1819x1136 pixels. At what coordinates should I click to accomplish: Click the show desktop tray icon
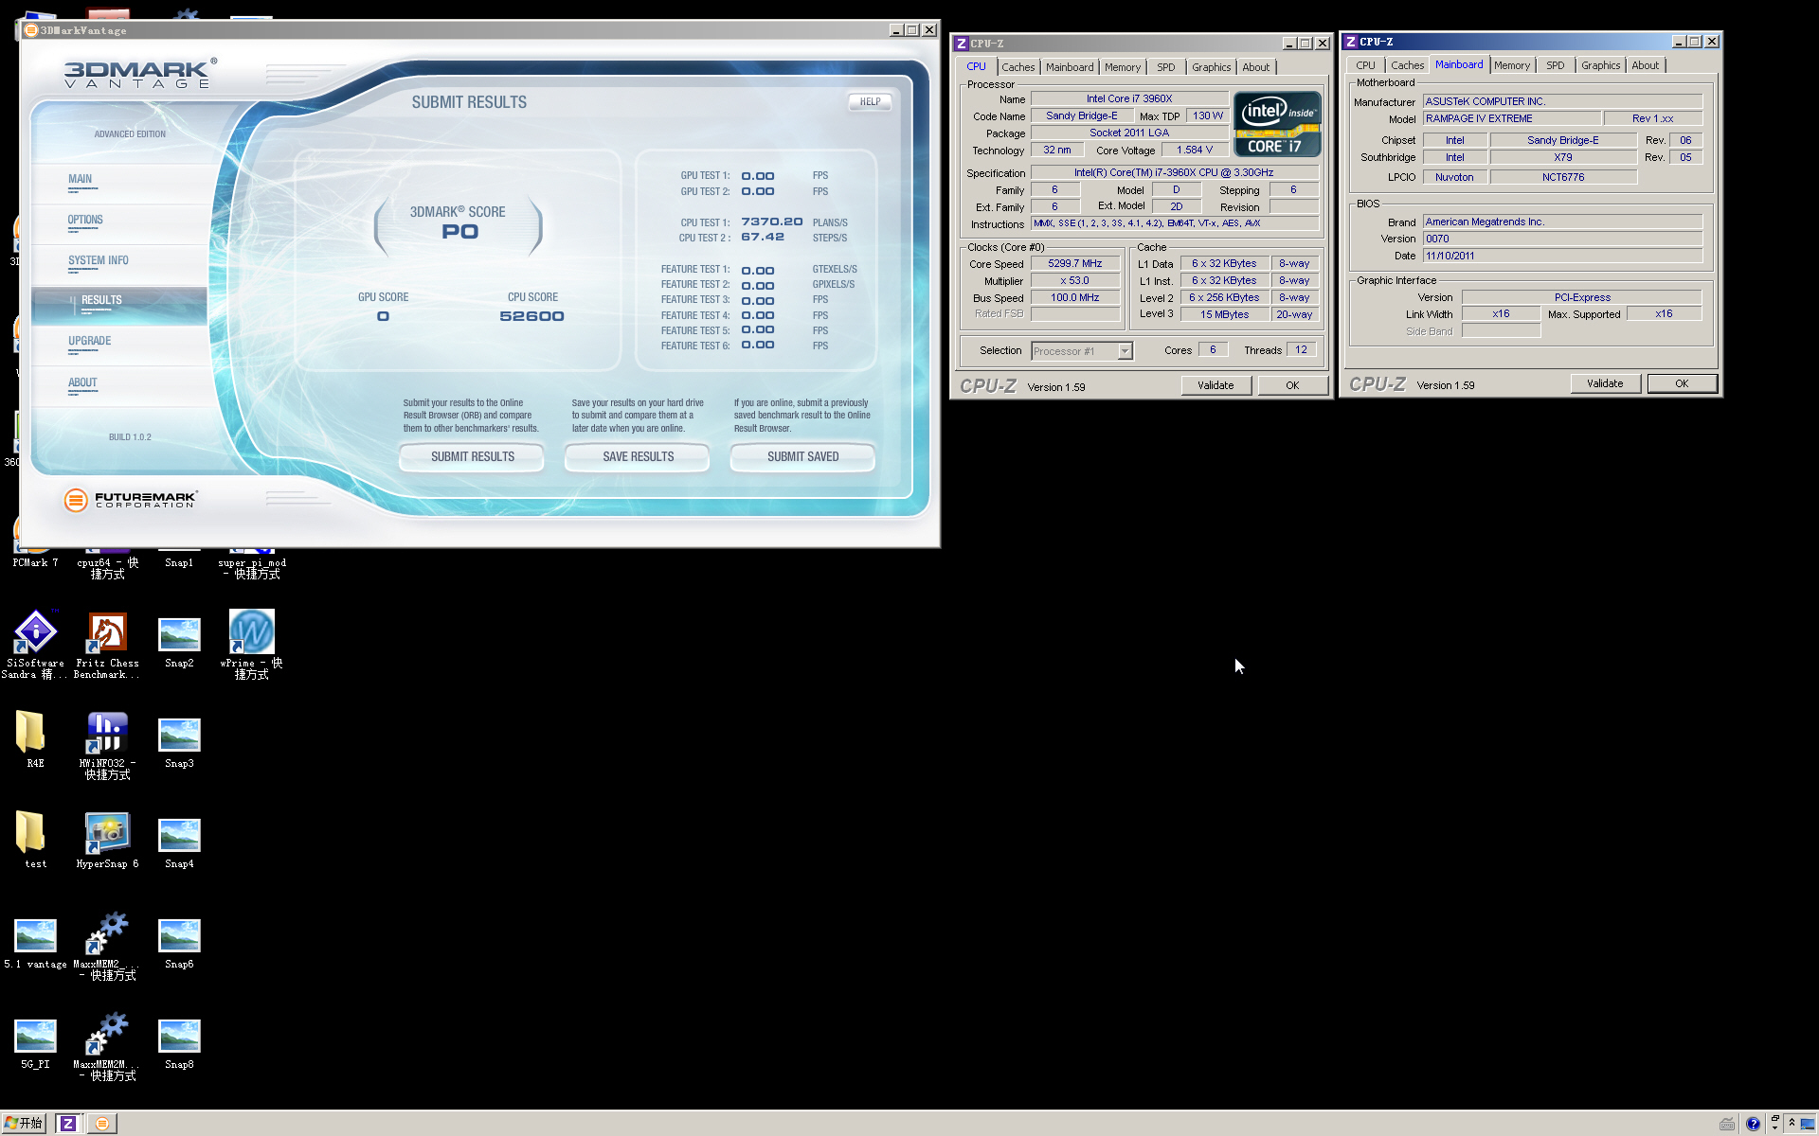(1808, 1124)
